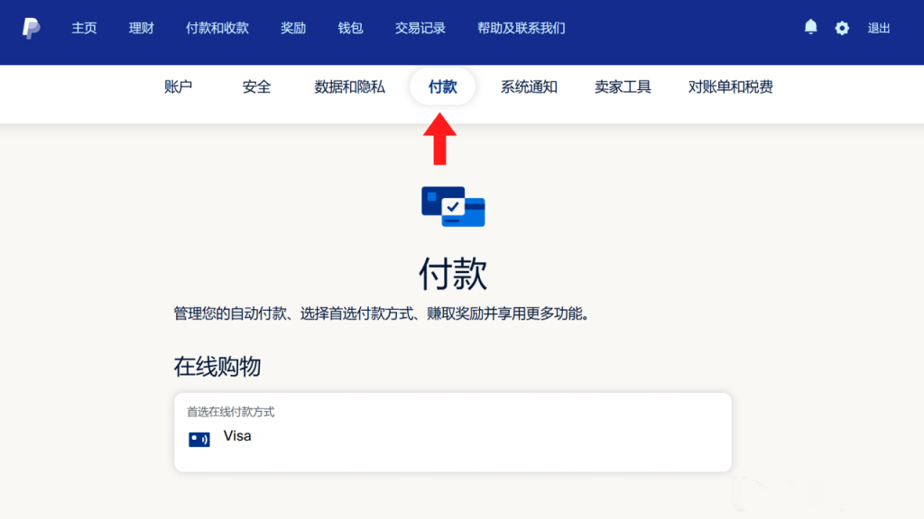Click the Visa payment method text
Screen dimensions: 924x519
(x=237, y=436)
